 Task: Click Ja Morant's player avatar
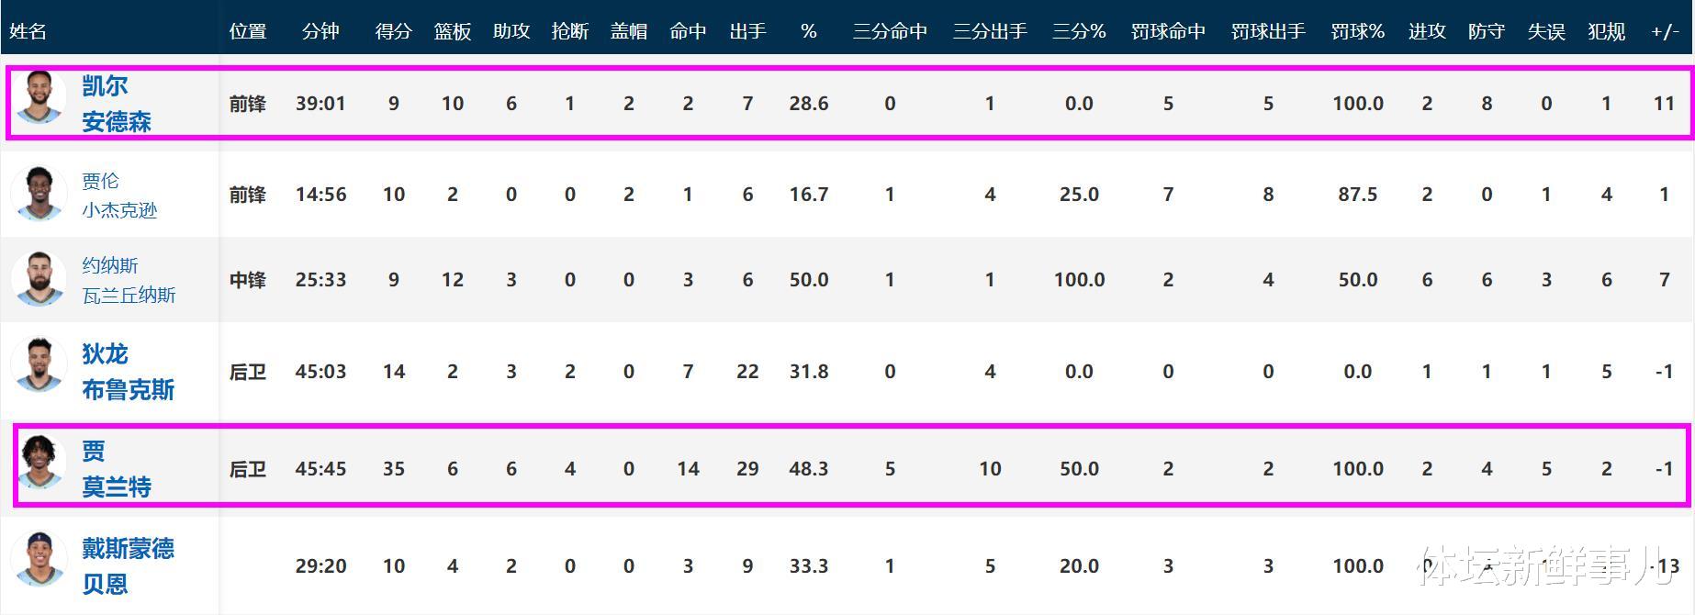(x=41, y=463)
